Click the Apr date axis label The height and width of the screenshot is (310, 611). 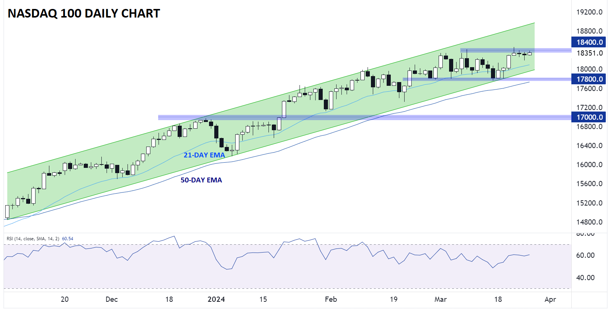click(550, 300)
